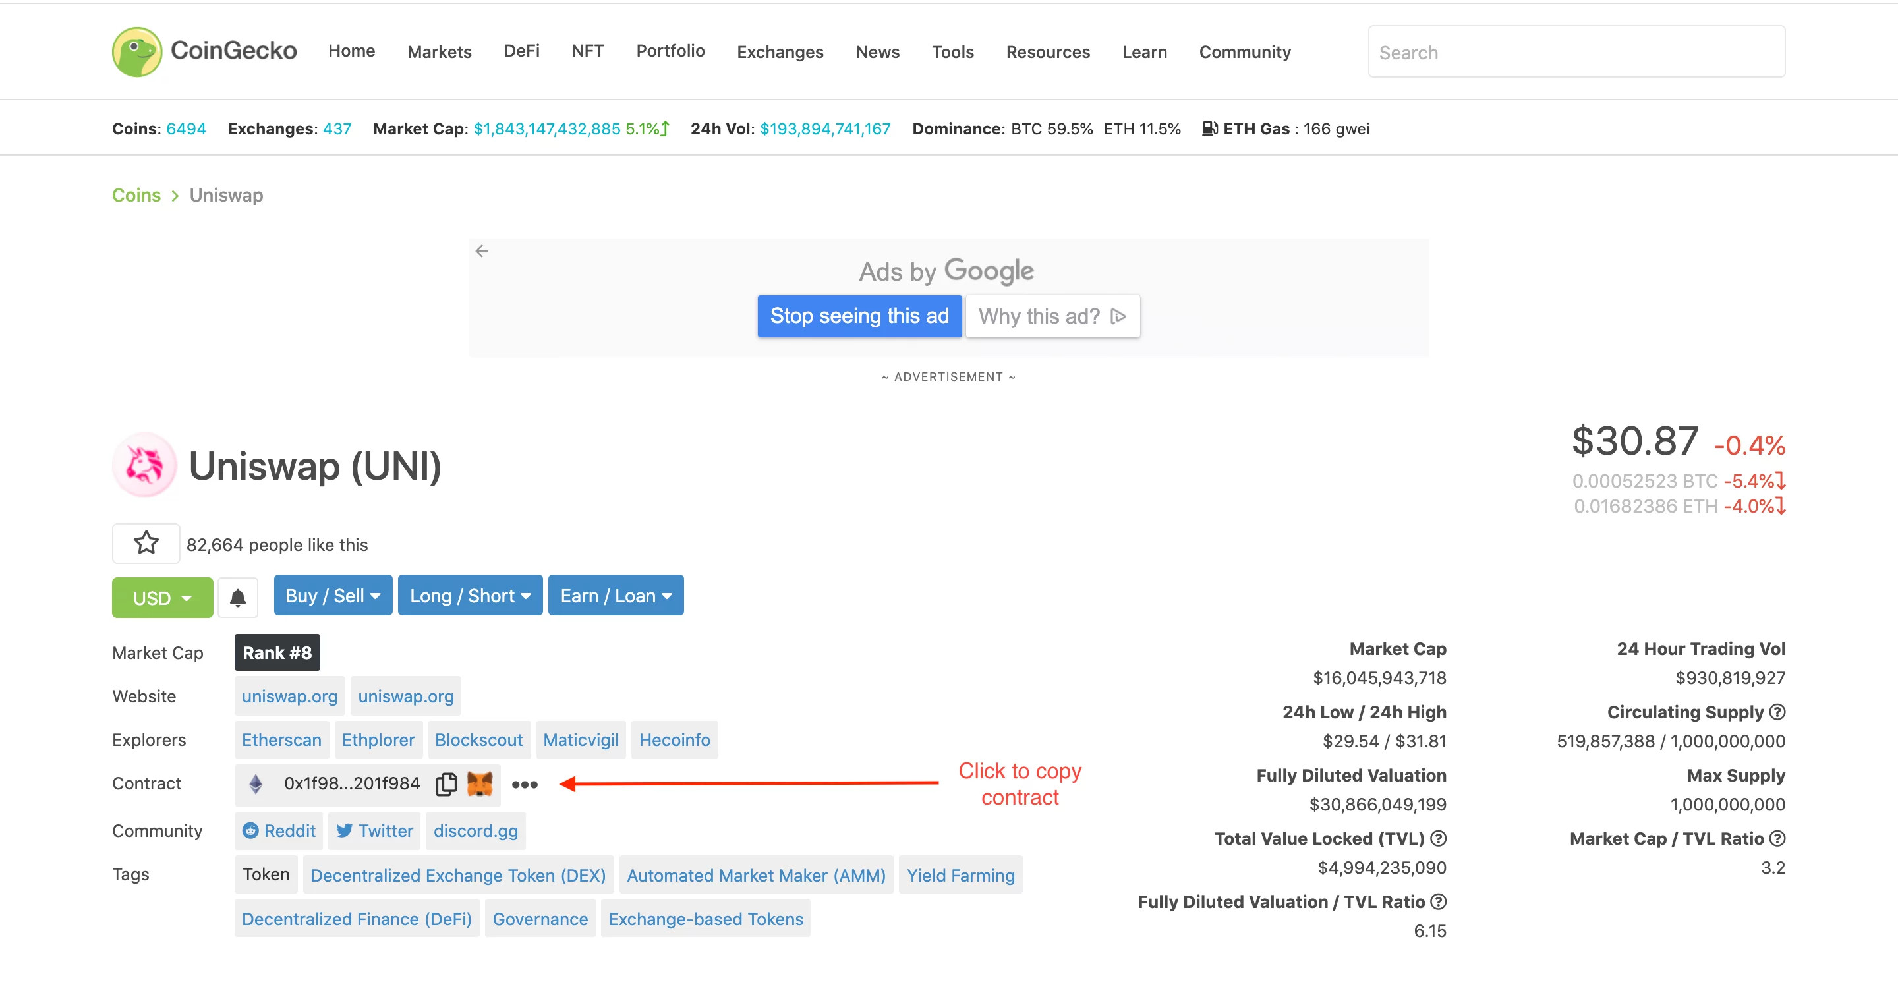Click the Automated Market Maker (AMM) tag
Viewport: 1898px width, 995px height.
[757, 875]
